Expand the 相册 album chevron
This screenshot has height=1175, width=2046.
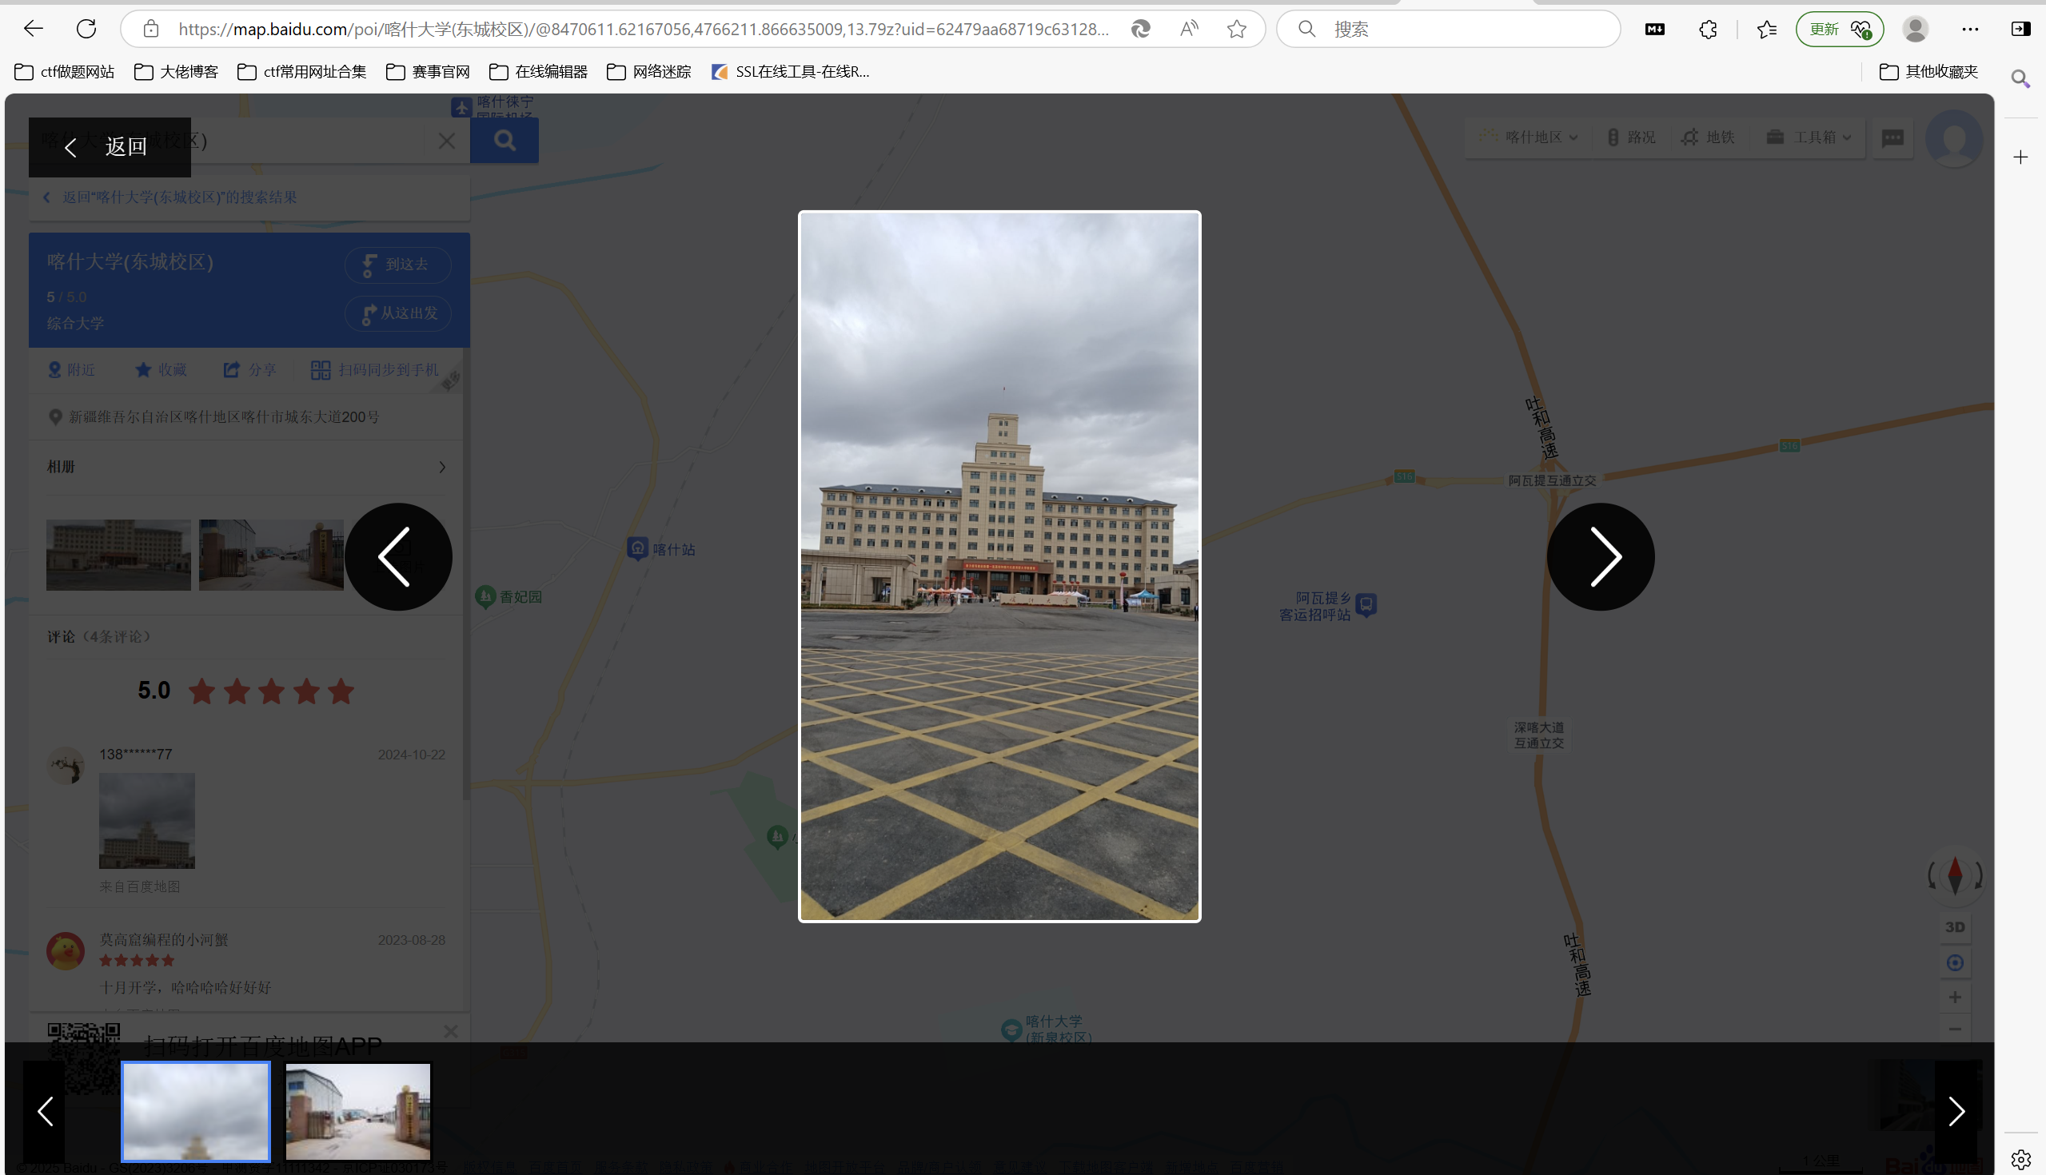click(x=441, y=468)
